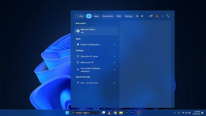Screen dimensions: 206x116
Task: Open Task View on the taskbar
Action: [104, 113]
